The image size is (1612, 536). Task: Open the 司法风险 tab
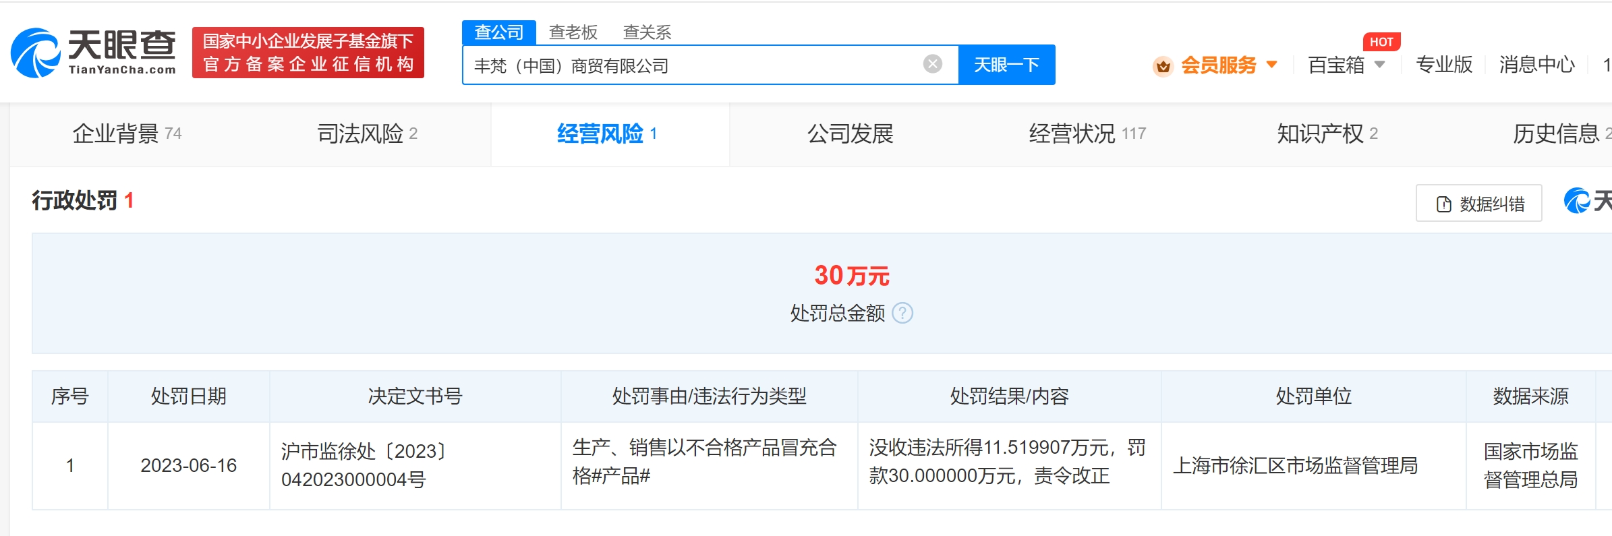[368, 133]
